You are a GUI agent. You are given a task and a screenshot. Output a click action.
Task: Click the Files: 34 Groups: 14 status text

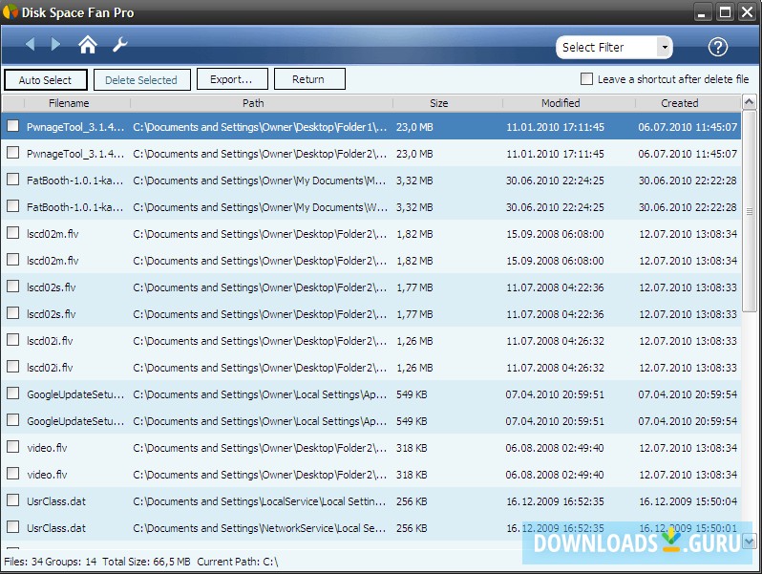coord(50,562)
